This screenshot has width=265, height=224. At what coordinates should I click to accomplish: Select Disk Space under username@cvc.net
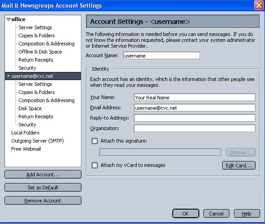(30, 108)
